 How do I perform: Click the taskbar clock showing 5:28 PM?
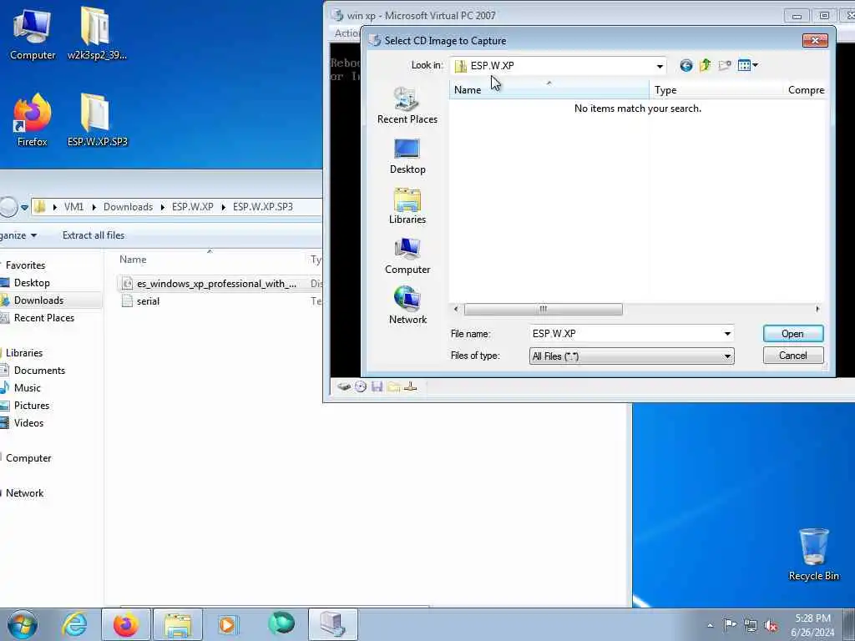click(812, 625)
